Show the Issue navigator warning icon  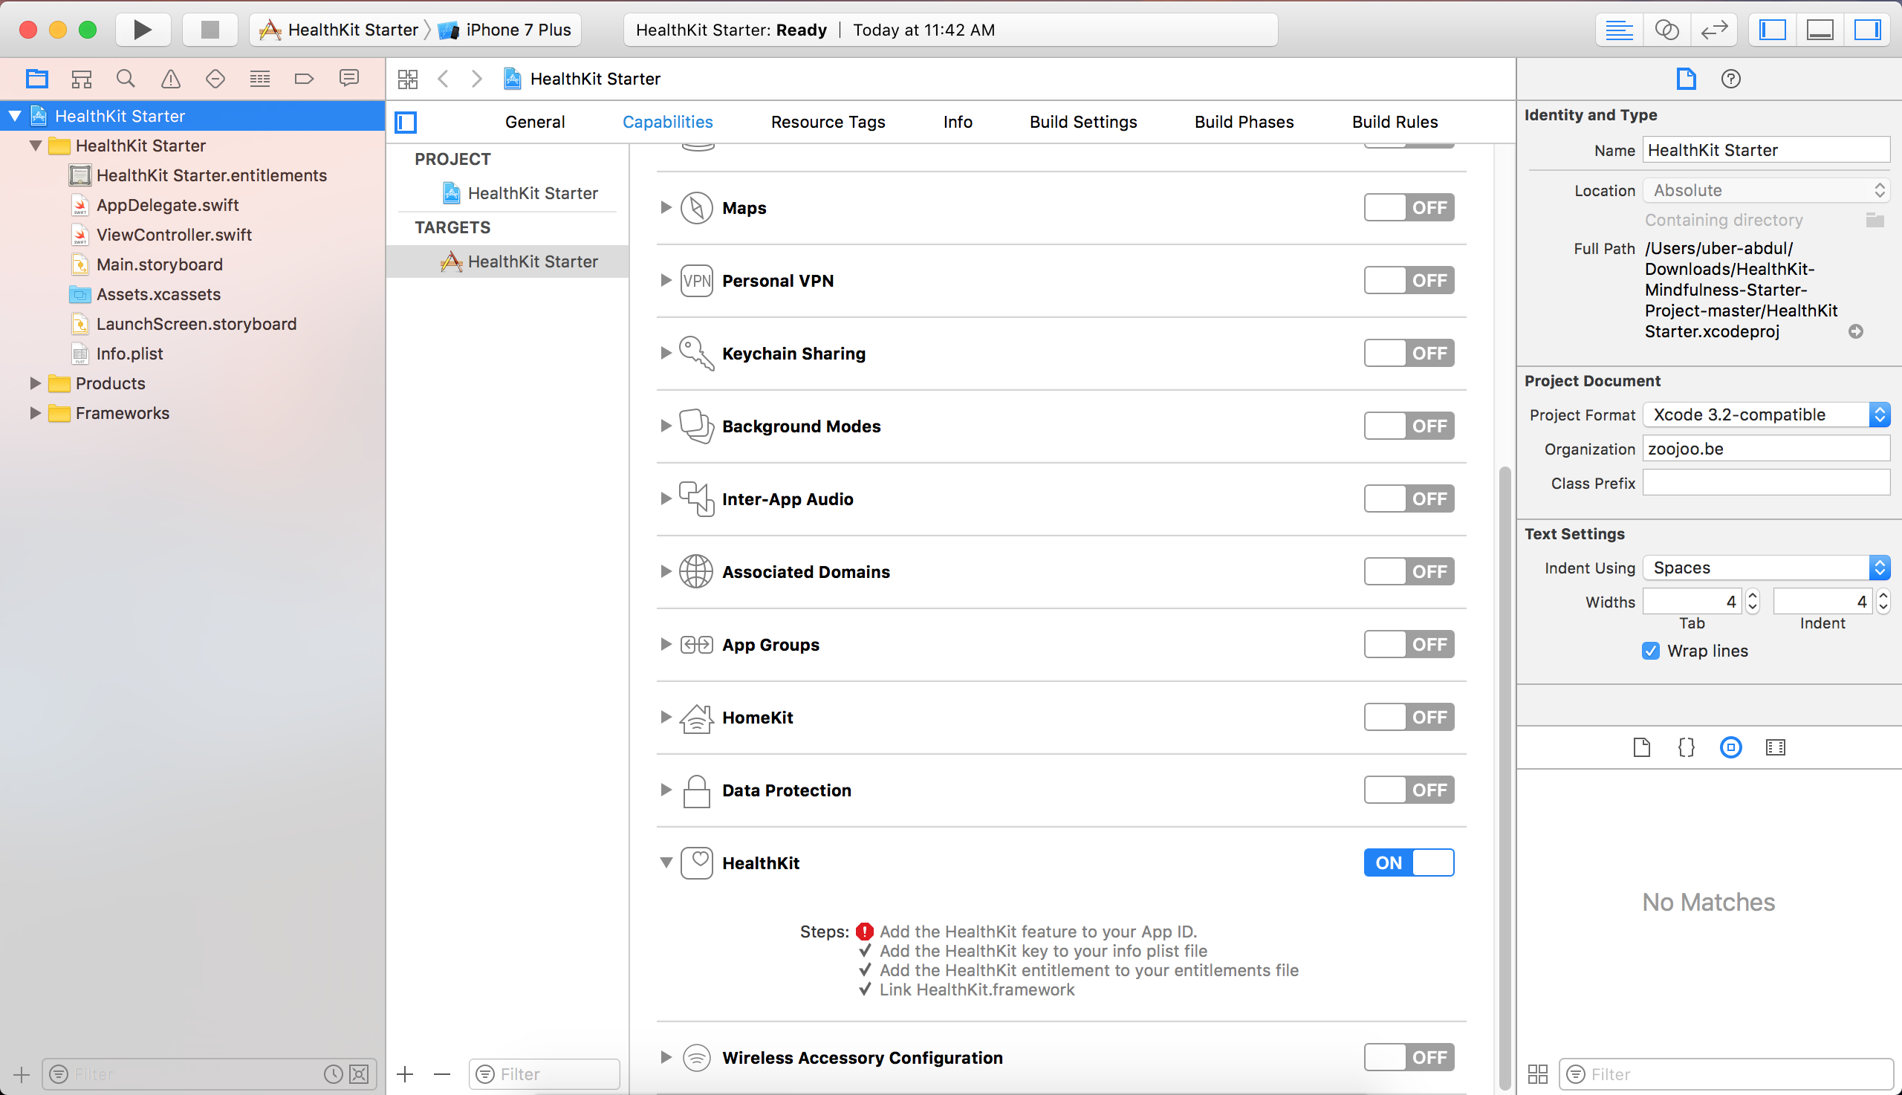pyautogui.click(x=171, y=78)
